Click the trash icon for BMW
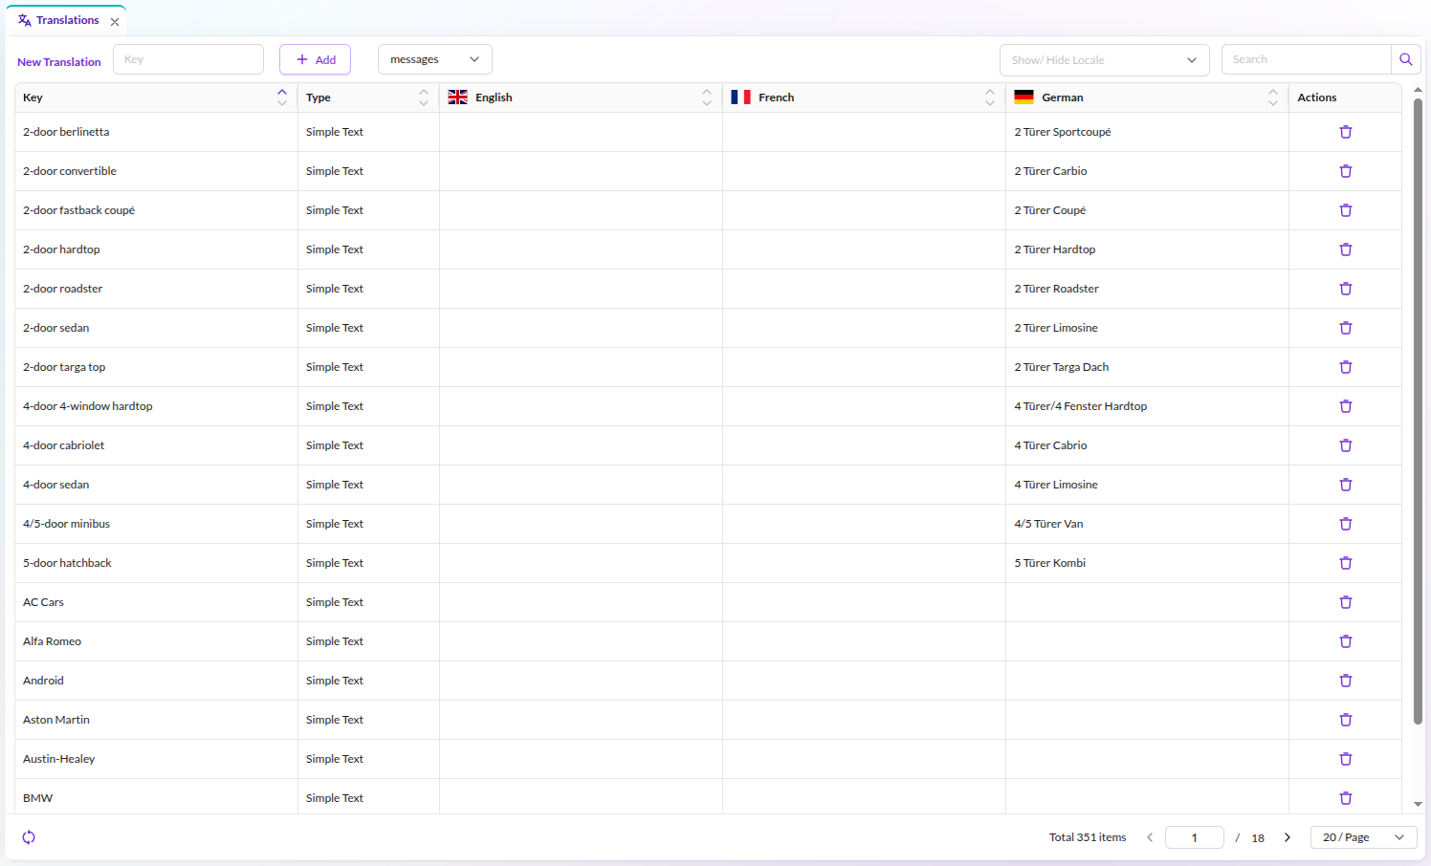This screenshot has height=866, width=1431. 1345,798
